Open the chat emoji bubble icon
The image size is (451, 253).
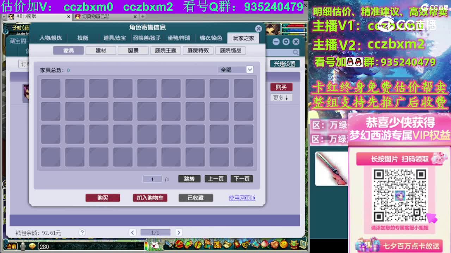click(x=32, y=246)
